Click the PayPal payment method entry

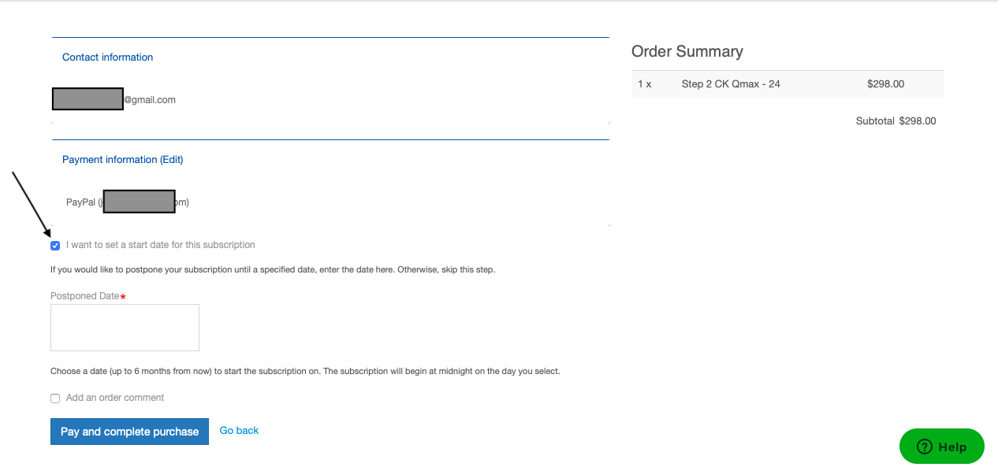128,202
